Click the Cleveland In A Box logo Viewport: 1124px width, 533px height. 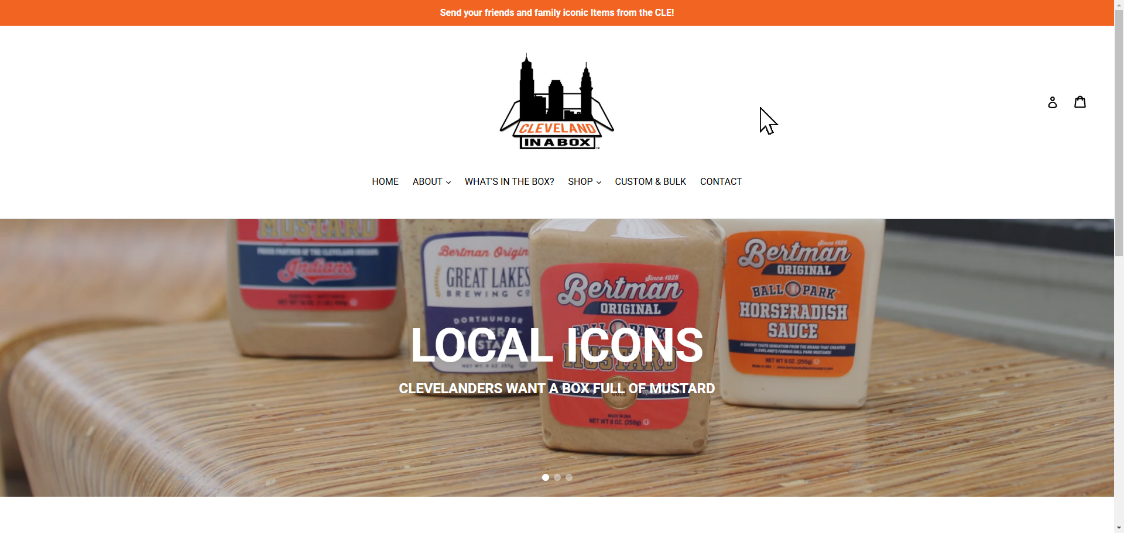[557, 102]
